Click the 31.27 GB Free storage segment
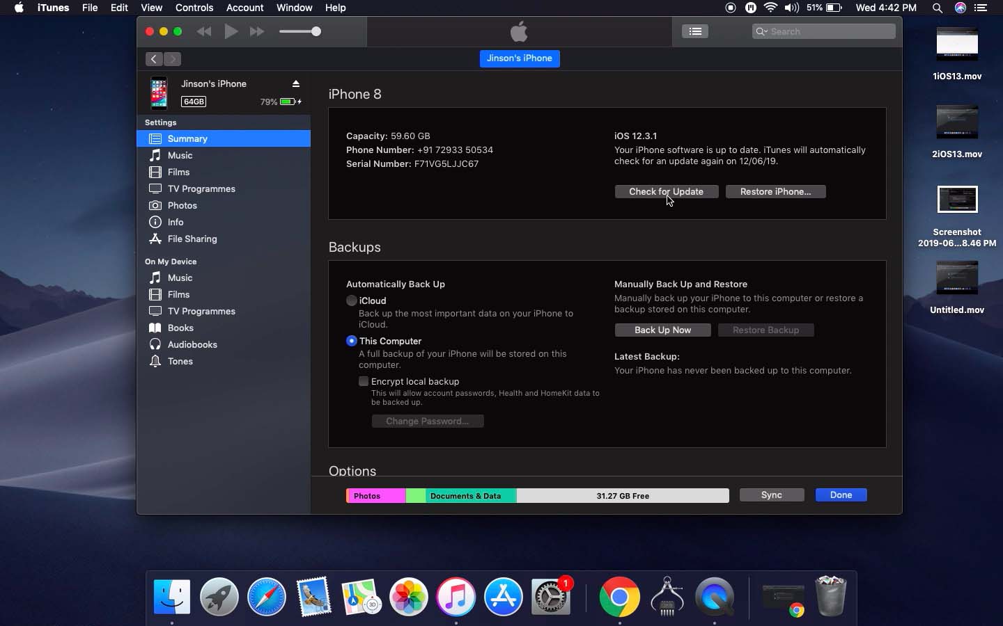The image size is (1003, 626). 623,496
